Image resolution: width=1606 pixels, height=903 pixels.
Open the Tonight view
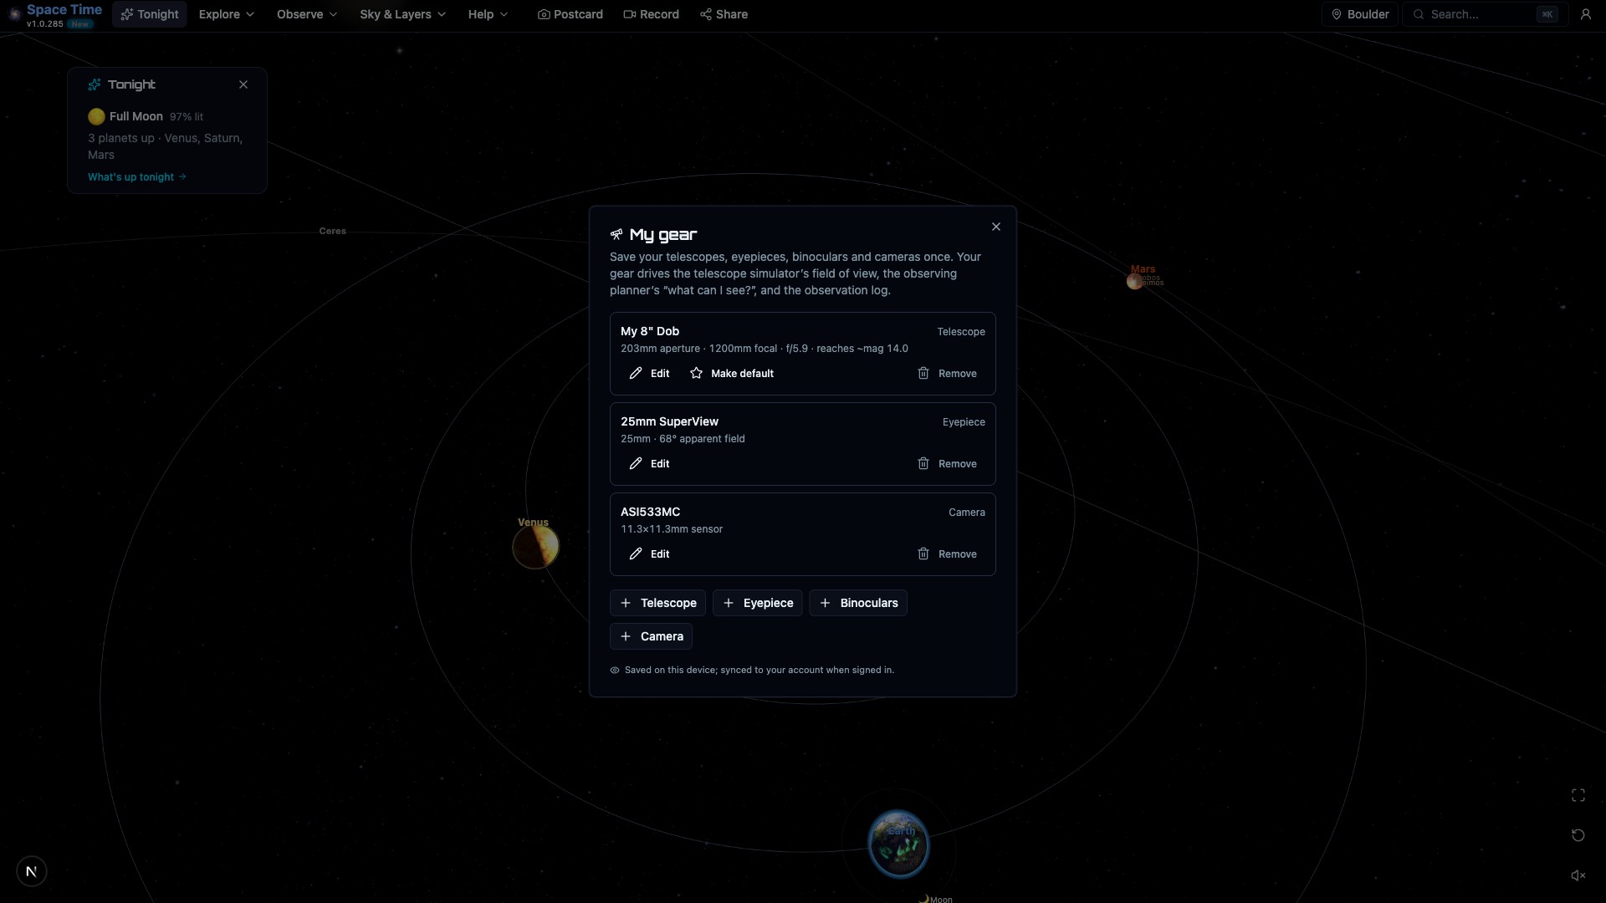click(x=150, y=14)
